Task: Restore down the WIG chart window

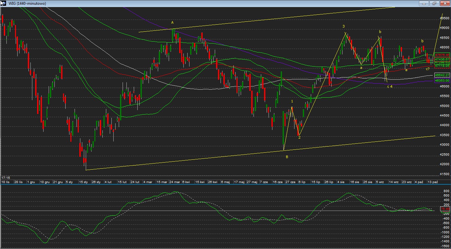Action: 434,3
